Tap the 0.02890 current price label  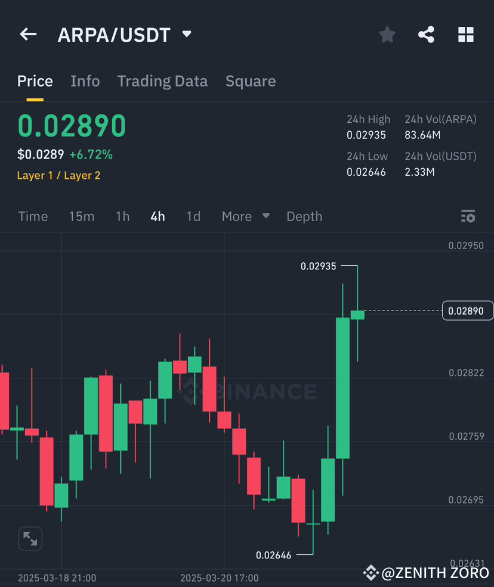coord(468,310)
